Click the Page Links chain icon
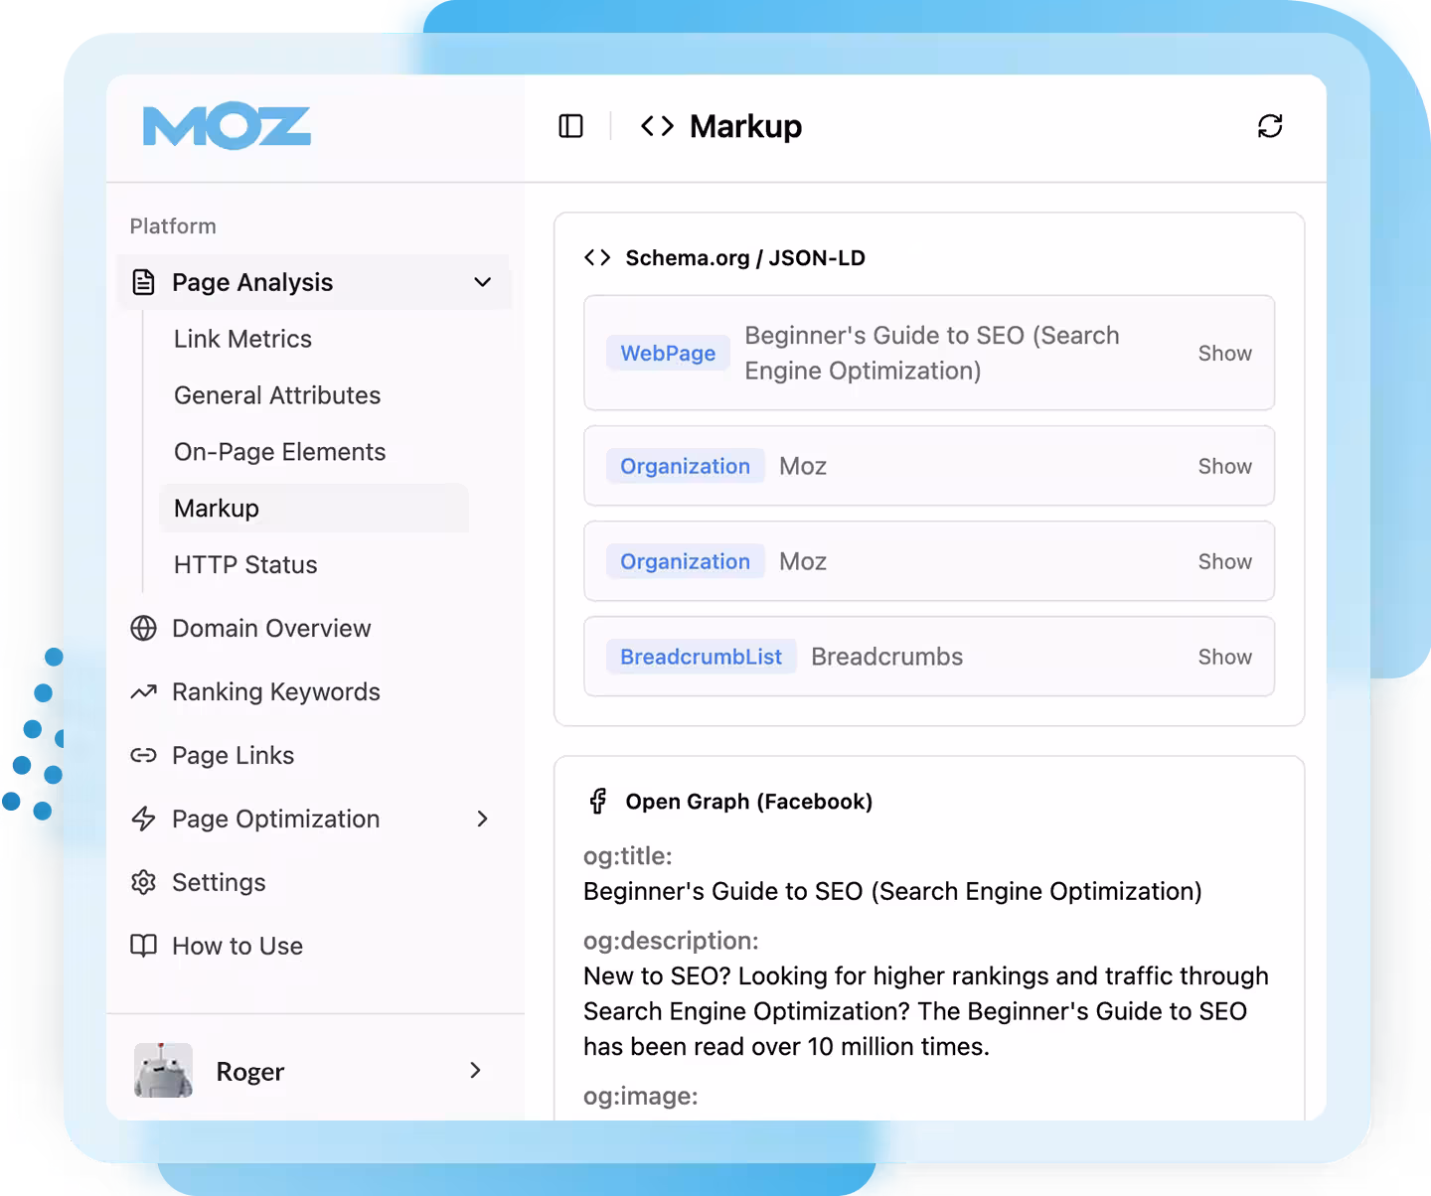 tap(144, 755)
